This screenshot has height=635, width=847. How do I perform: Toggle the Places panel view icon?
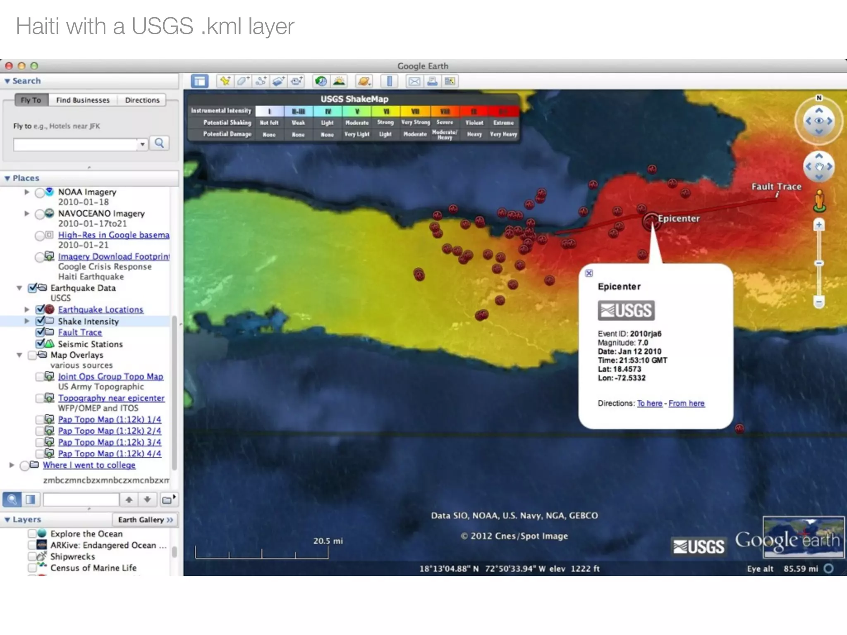tap(31, 499)
